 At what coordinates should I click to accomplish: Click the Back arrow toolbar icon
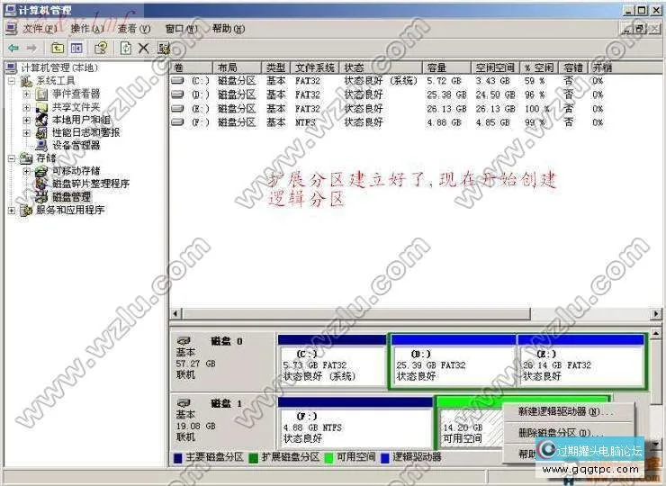click(13, 48)
